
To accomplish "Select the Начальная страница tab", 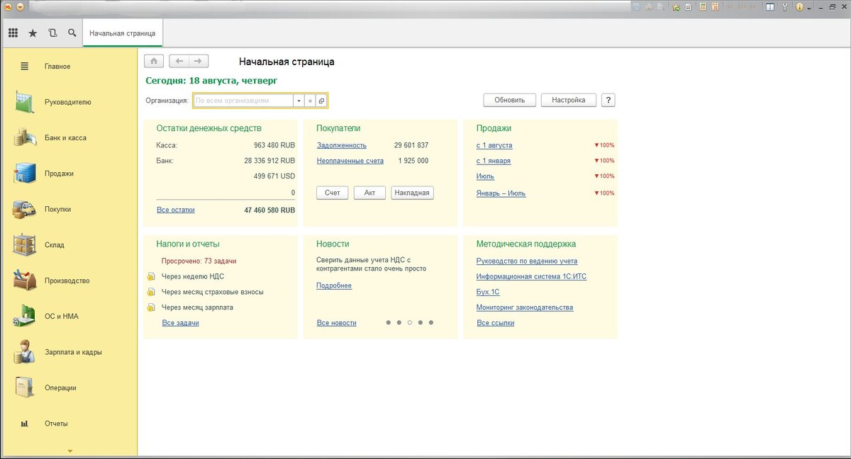I will tap(123, 33).
